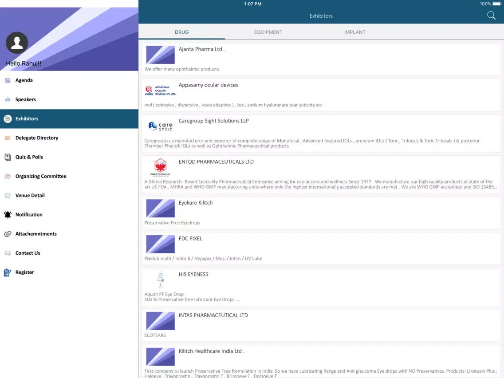Click the Contact Us envelope icon
The image size is (504, 378).
coord(8,253)
